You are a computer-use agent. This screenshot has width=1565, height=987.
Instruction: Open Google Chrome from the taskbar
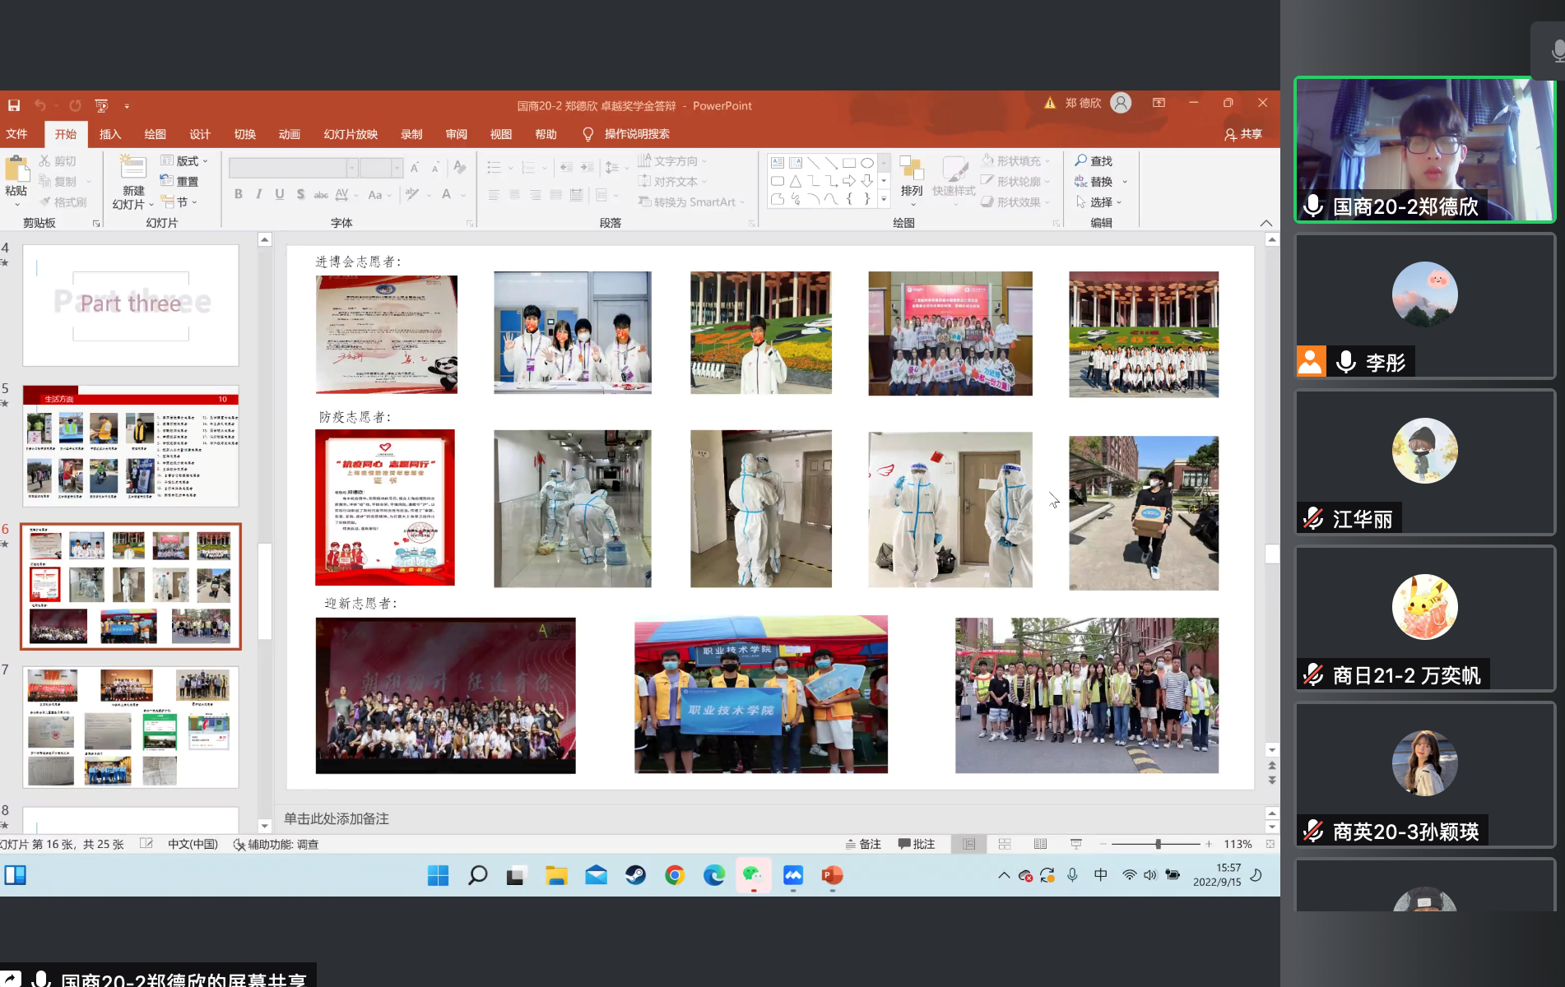(675, 875)
